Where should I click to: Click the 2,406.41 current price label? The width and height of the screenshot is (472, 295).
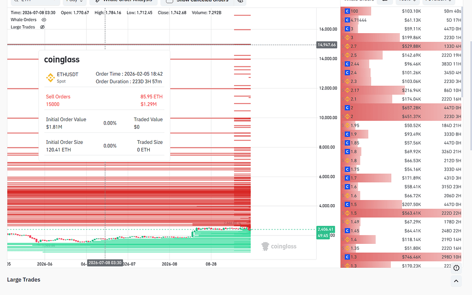tap(325, 230)
